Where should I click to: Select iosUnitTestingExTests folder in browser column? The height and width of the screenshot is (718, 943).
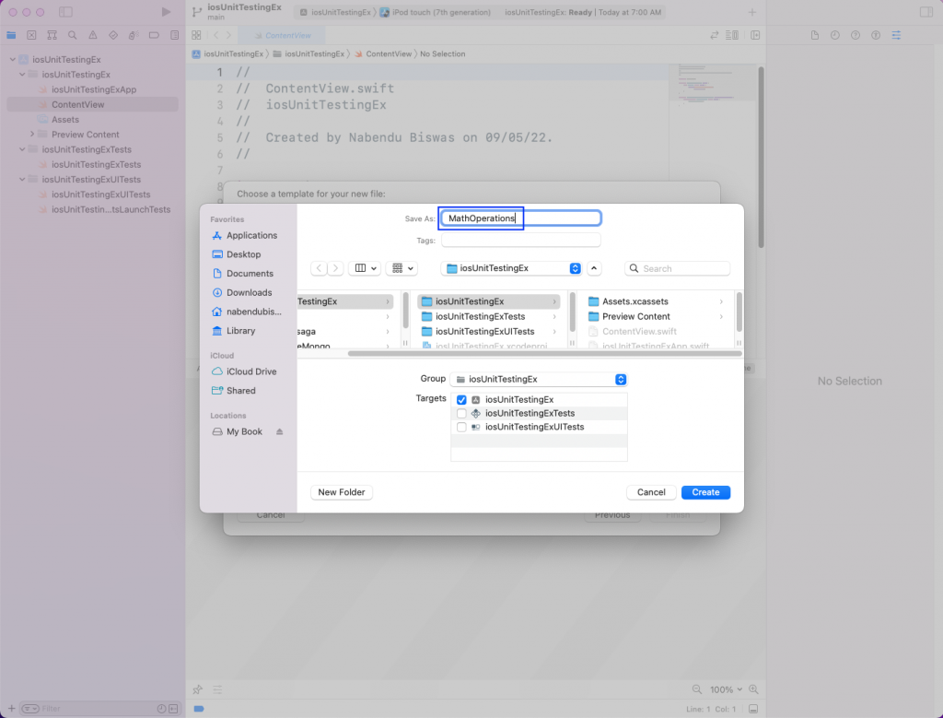click(489, 316)
